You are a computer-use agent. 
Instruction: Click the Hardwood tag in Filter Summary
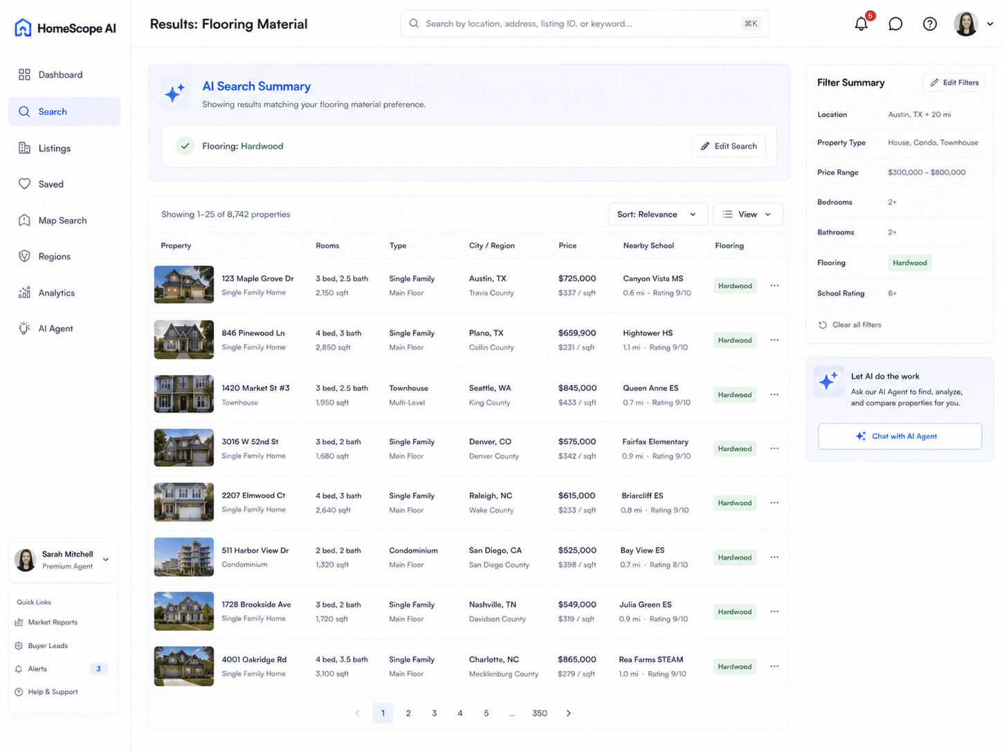click(909, 263)
